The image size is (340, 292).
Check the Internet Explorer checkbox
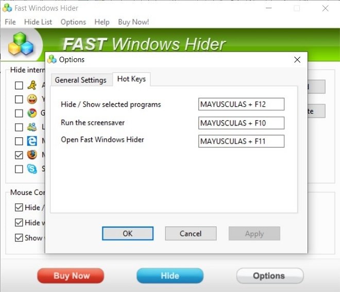click(x=19, y=141)
